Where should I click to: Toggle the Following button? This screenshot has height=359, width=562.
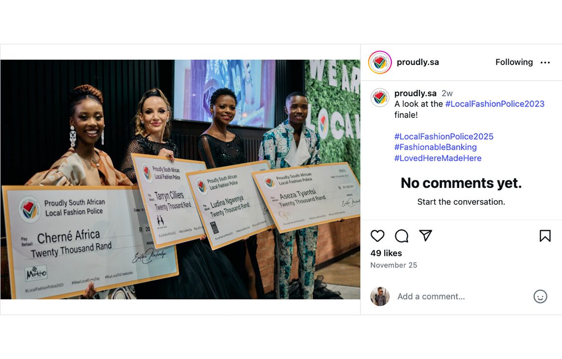[514, 62]
